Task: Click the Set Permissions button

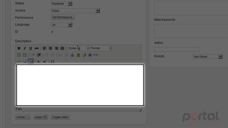Action: click(x=63, y=17)
